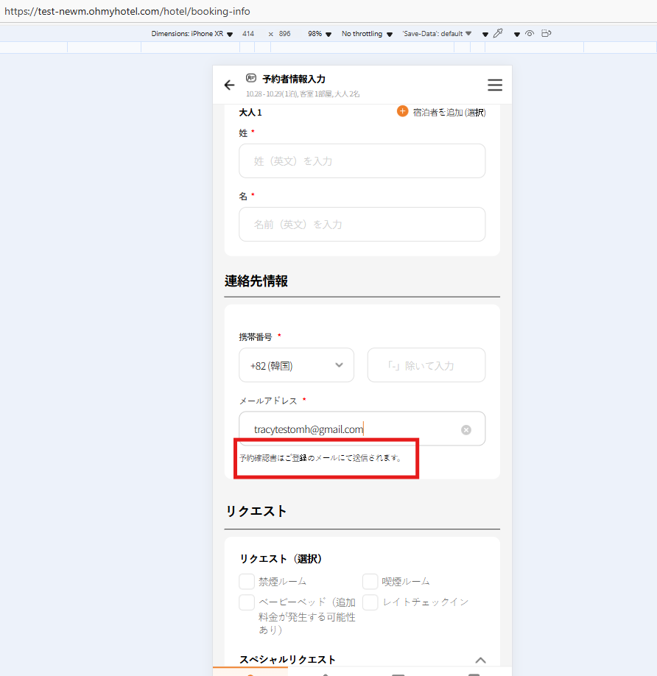Open dropdown arrow left of eye icon
Viewport: 657px width, 676px height.
(517, 34)
